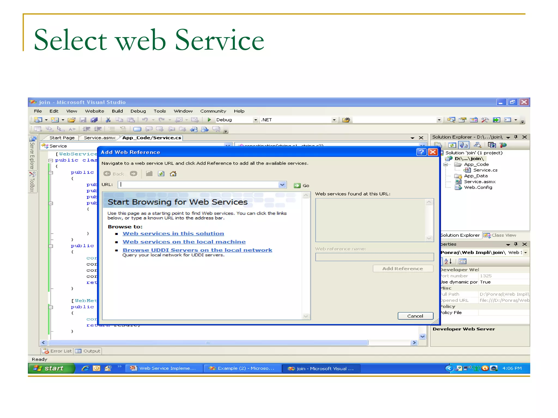The width and height of the screenshot is (558, 418).
Task: Click the Command Window toolbar icon
Action: 508,120
